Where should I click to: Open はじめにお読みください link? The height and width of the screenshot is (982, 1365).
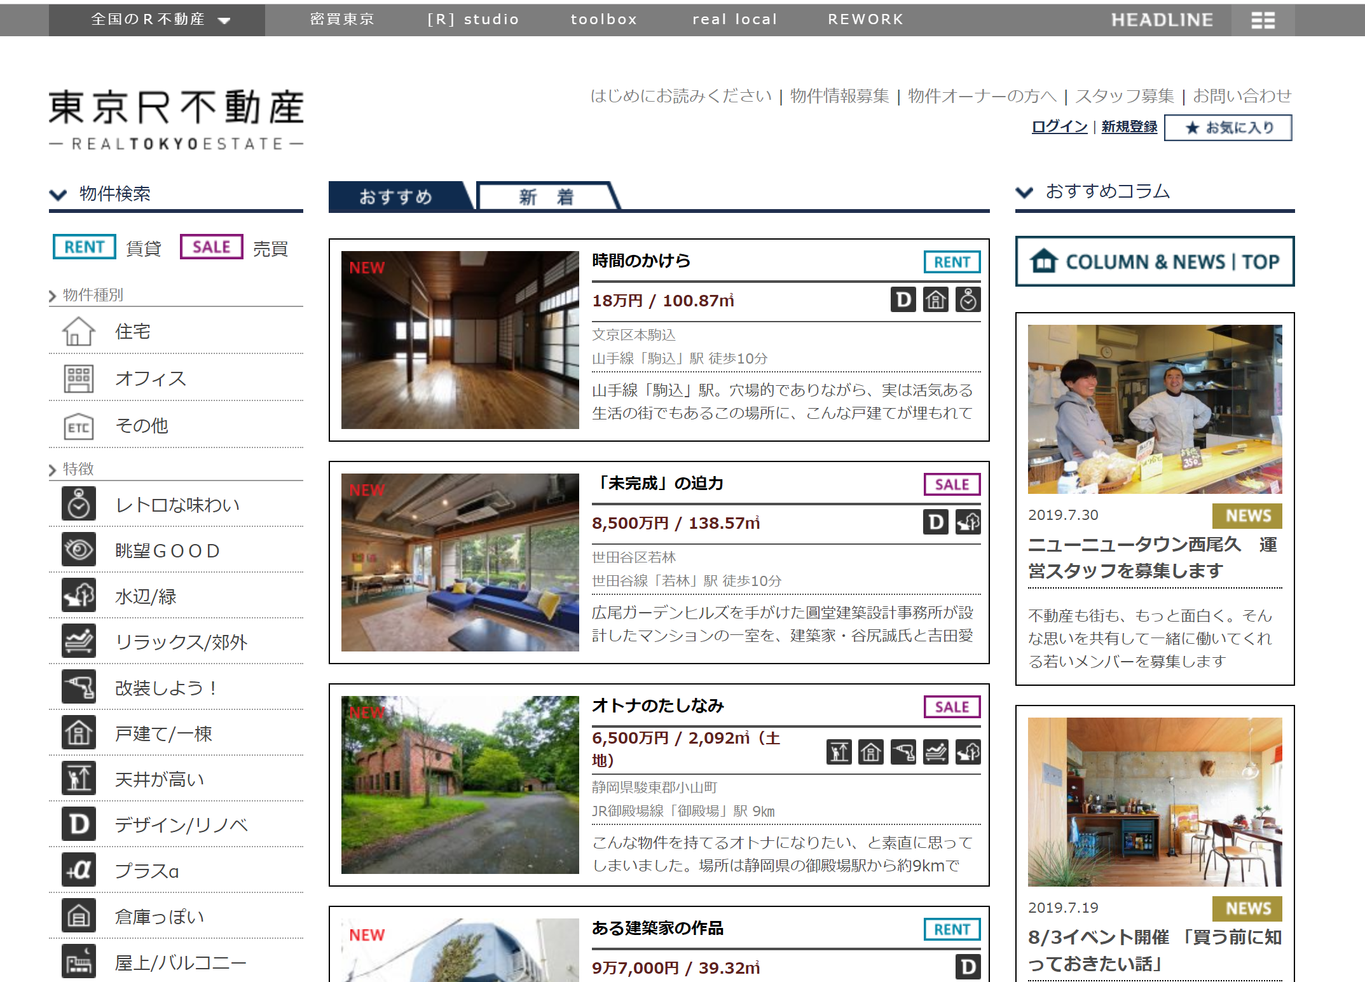tap(681, 96)
